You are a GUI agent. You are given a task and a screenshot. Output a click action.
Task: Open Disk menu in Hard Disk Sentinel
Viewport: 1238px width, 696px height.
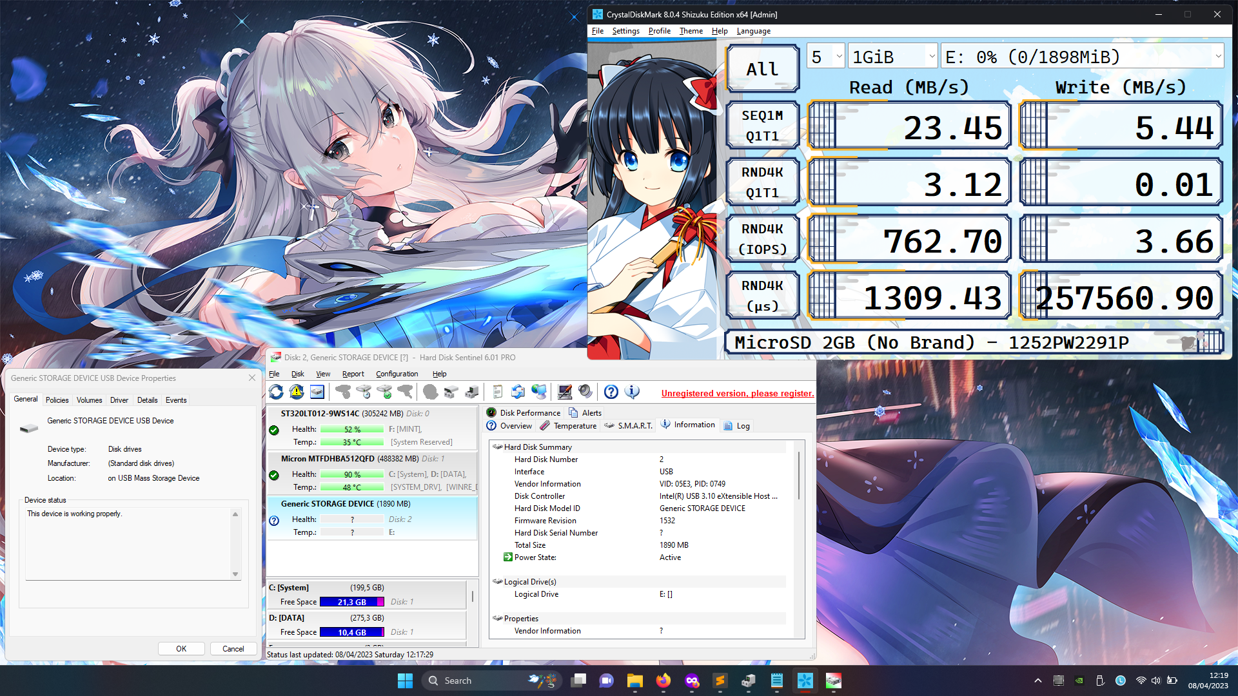[297, 374]
